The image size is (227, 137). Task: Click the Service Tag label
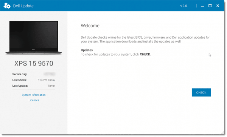coord(20,74)
